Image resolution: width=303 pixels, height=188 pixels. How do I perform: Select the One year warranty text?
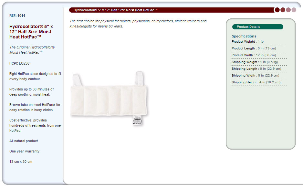(24, 151)
